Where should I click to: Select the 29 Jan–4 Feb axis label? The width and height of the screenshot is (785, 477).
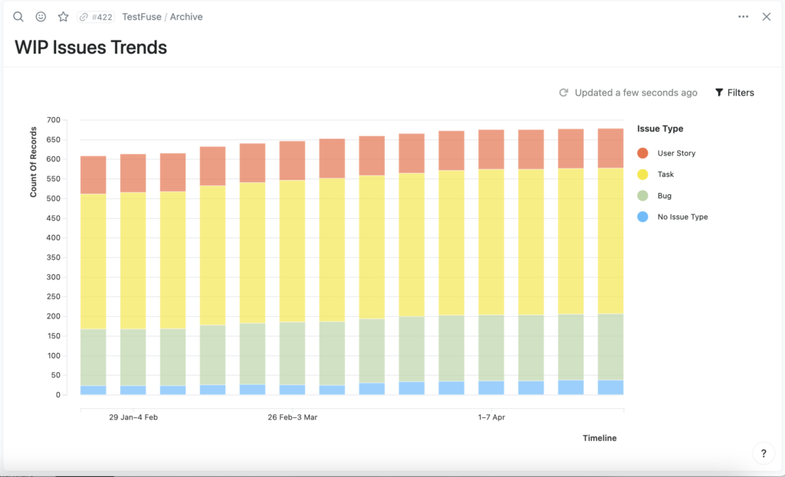pyautogui.click(x=133, y=417)
